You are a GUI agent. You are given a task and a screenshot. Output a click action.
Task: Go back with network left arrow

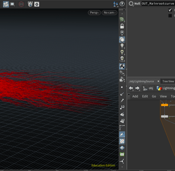(x=131, y=88)
